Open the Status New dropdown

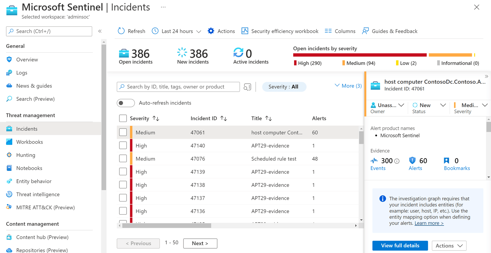coord(429,105)
